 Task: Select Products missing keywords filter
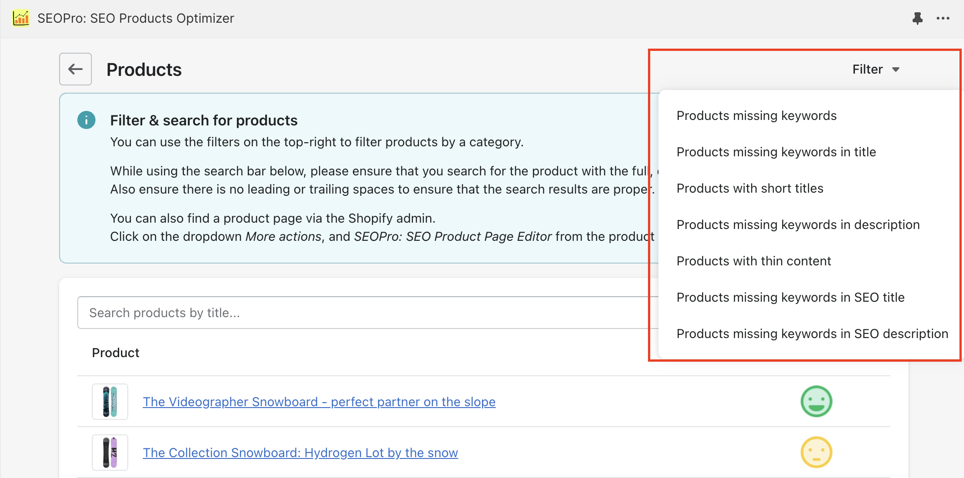(756, 115)
